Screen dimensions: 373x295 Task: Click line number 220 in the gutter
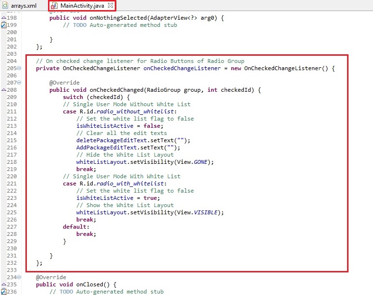[x=11, y=176]
